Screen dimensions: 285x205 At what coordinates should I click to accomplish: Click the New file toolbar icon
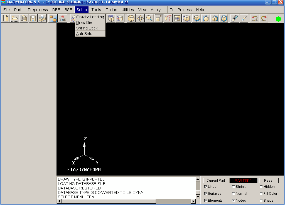point(6,18)
